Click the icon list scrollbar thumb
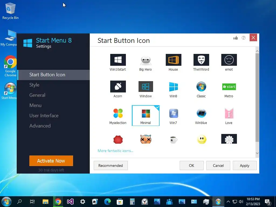 [257, 97]
